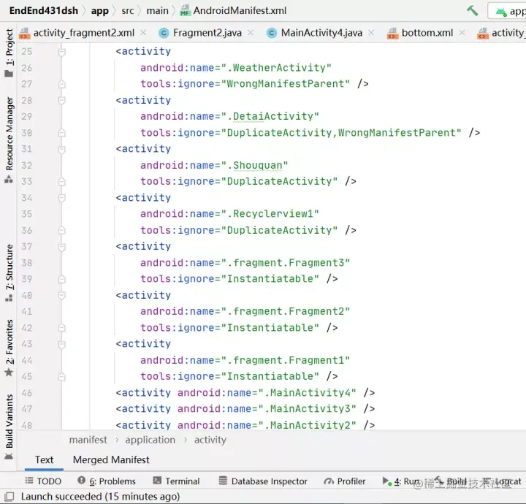Click ".MainActivity3" on line 47

tap(307, 409)
